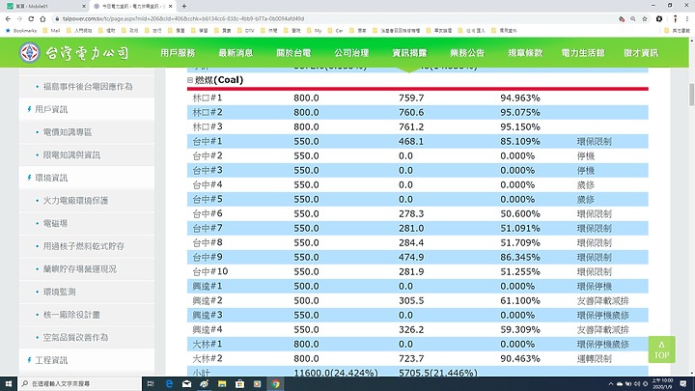Open the 業務公告 menu

pos(467,53)
